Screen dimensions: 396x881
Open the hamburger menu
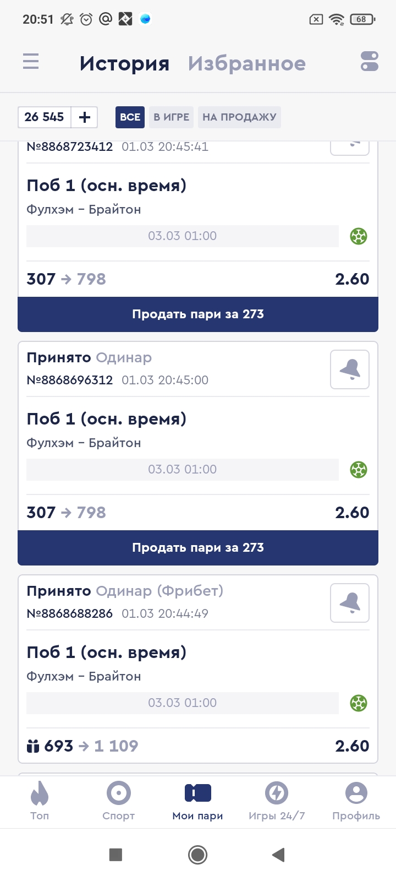point(31,61)
